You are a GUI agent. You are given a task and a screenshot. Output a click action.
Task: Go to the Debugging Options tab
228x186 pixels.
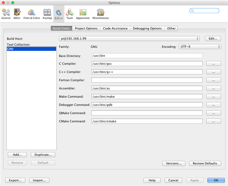[x=147, y=28]
